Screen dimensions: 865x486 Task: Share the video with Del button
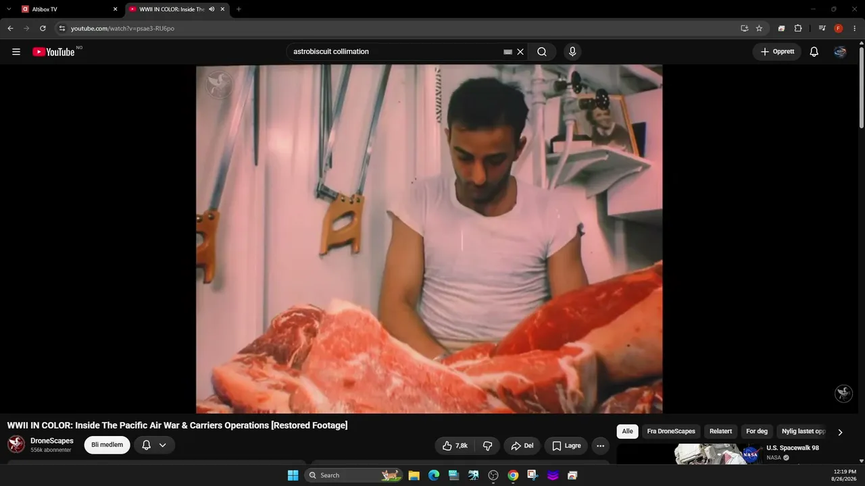(522, 446)
